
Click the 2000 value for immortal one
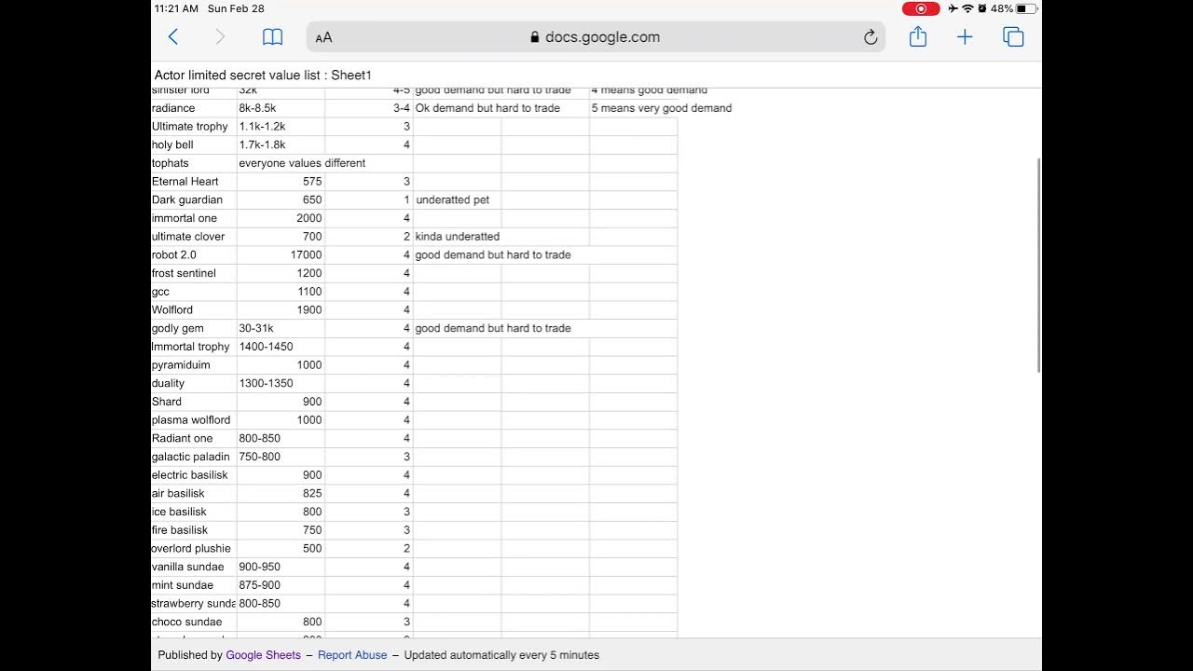281,218
